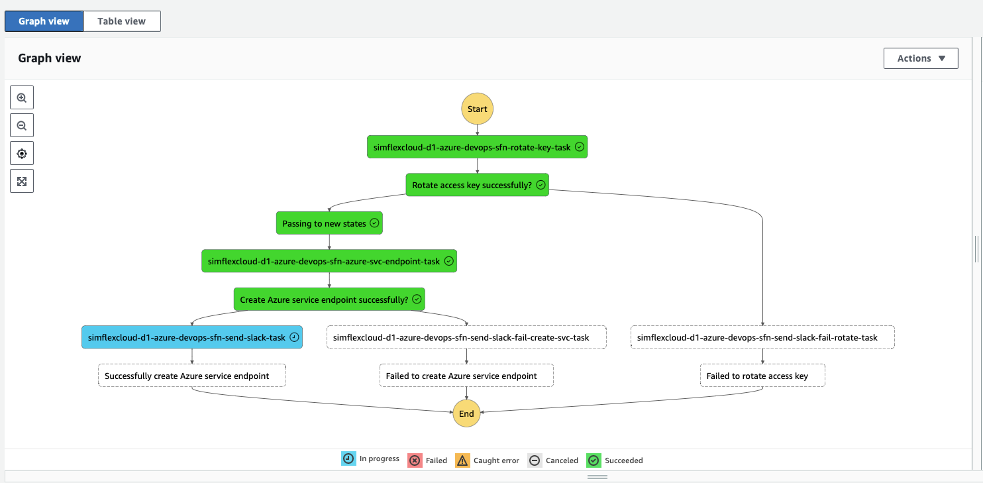The image size is (983, 483).
Task: Click the Graph view panel heading
Action: coord(50,58)
